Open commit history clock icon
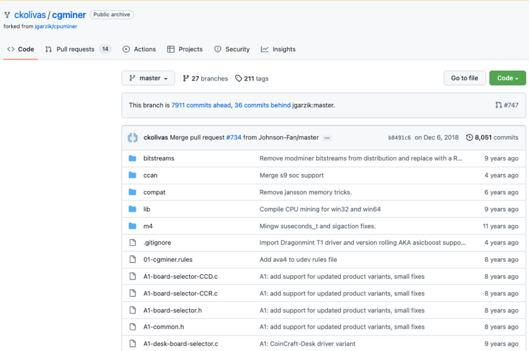This screenshot has height=351, width=529. (469, 138)
